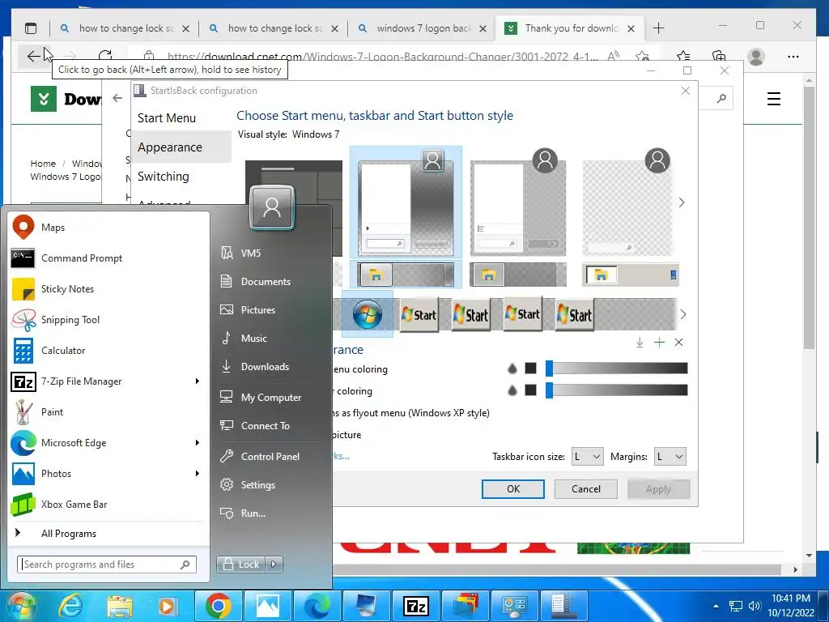Select the Windows 7 orb Start button
The image size is (829, 622).
(x=368, y=314)
